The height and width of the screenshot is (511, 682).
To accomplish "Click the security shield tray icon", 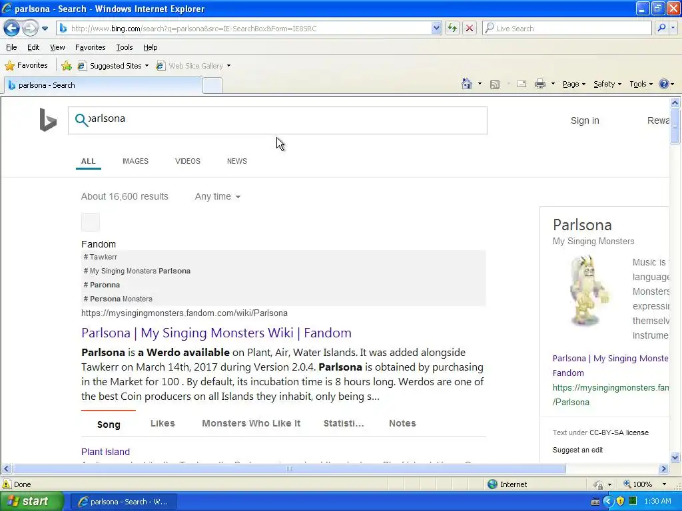I will 620,502.
